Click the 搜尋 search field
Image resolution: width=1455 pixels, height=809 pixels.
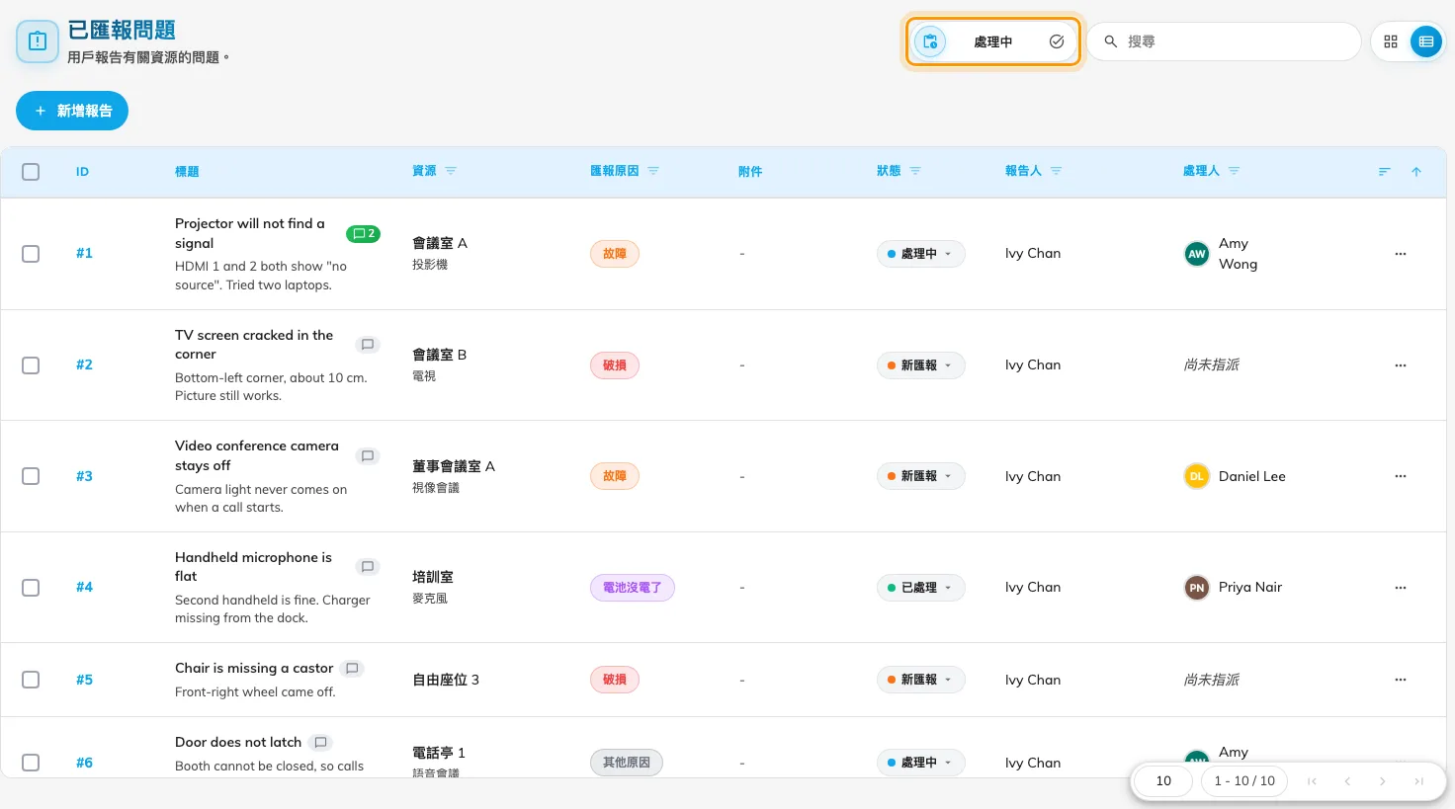click(x=1224, y=41)
